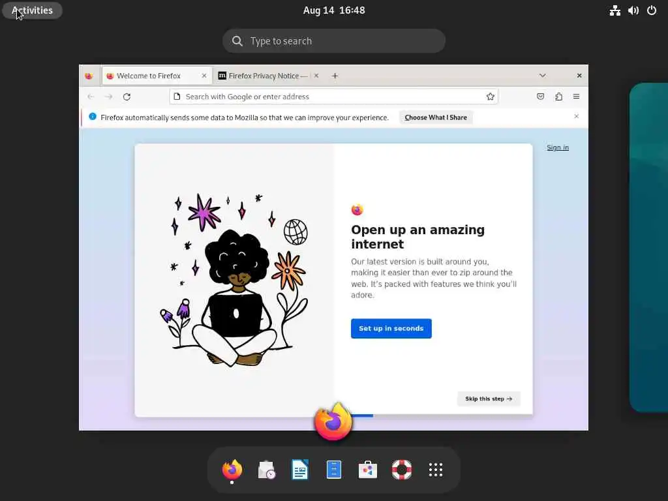Open a new tab with plus
The image size is (668, 501).
[x=335, y=76]
